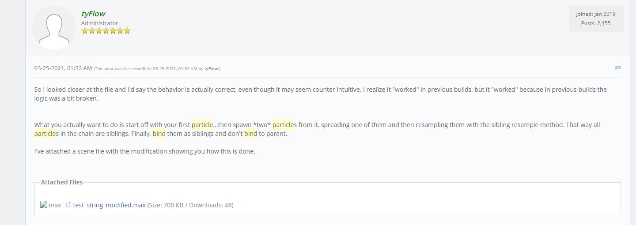The height and width of the screenshot is (225, 636).
Task: Click the "I've attached a scene file" sentence
Action: pos(144,151)
